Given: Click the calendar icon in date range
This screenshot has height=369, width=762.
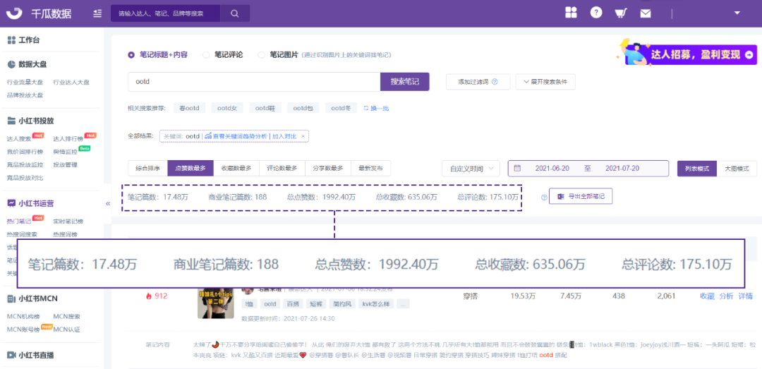Looking at the screenshot, I should (x=518, y=169).
